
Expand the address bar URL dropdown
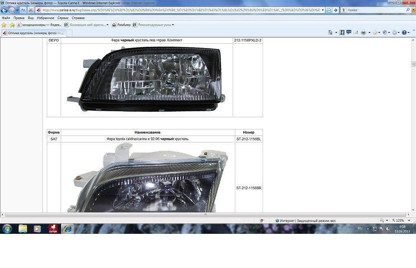pos(323,10)
